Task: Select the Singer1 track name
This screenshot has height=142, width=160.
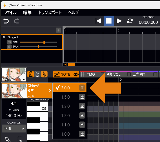Action: point(13,37)
